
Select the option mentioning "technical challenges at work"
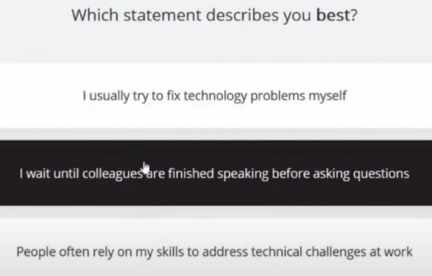[x=216, y=247]
